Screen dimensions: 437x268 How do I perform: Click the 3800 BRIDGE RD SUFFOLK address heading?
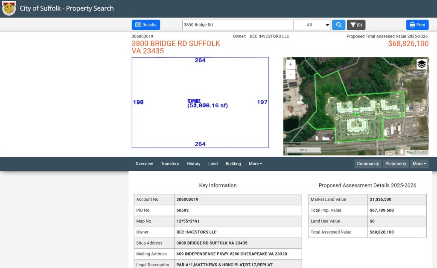pyautogui.click(x=176, y=47)
